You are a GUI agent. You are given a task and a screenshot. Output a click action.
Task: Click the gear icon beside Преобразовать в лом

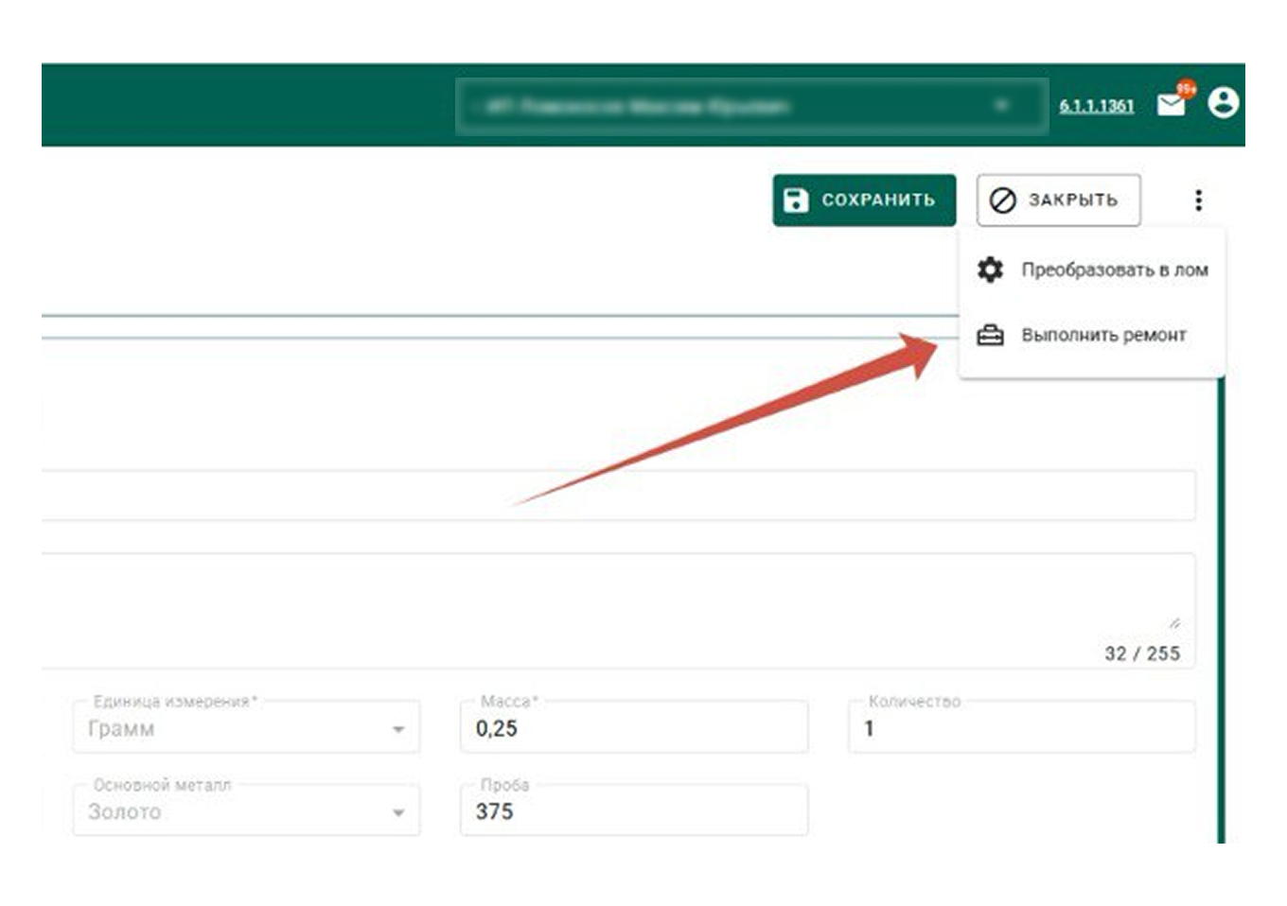tap(990, 270)
